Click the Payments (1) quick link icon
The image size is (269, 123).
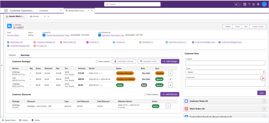140,42
